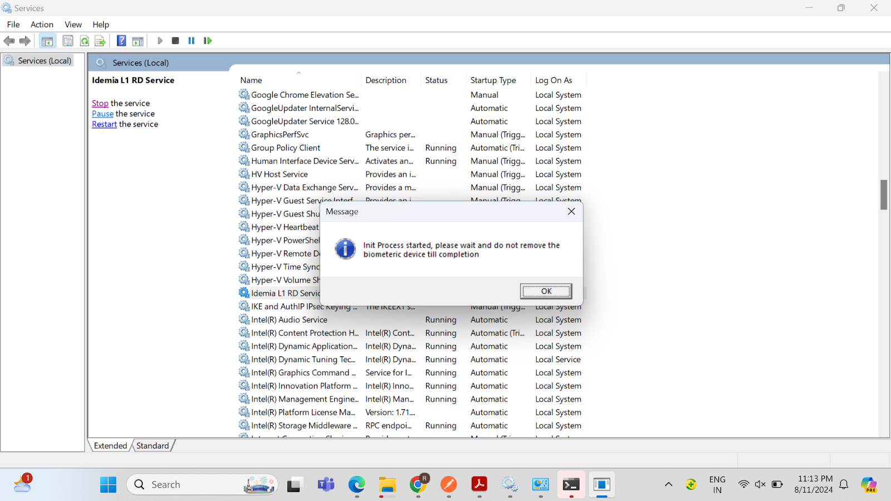This screenshot has height=501, width=891.
Task: Click the gear icon beside Services (Local) in the tree
Action: tap(9, 60)
